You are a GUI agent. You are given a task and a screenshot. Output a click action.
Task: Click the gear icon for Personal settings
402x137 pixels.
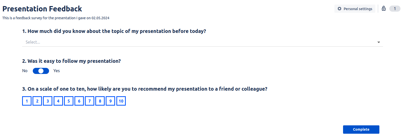pos(339,9)
